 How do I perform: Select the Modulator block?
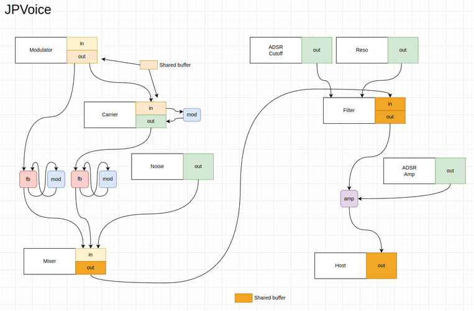[x=41, y=50]
